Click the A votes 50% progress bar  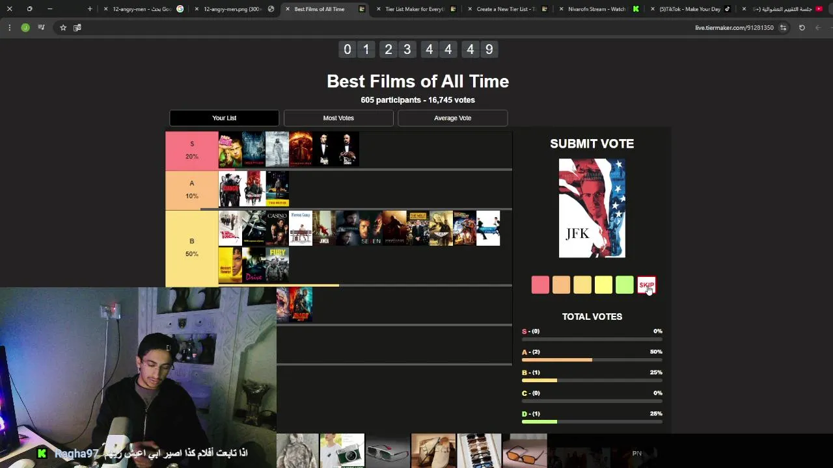[592, 359]
